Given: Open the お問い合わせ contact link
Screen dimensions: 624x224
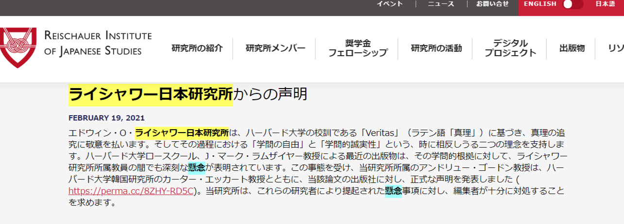Looking at the screenshot, I should (492, 4).
